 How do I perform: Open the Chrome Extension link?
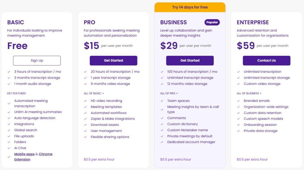point(45,154)
